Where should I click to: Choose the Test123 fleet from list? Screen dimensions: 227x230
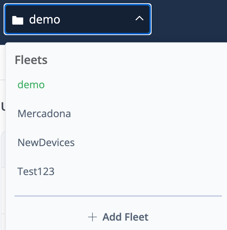point(36,171)
